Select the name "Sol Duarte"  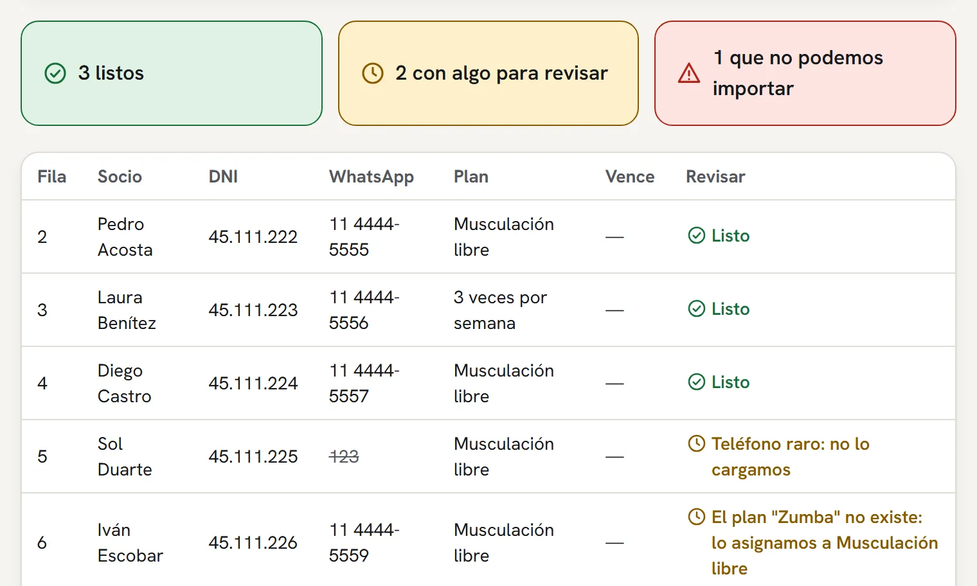tap(125, 457)
